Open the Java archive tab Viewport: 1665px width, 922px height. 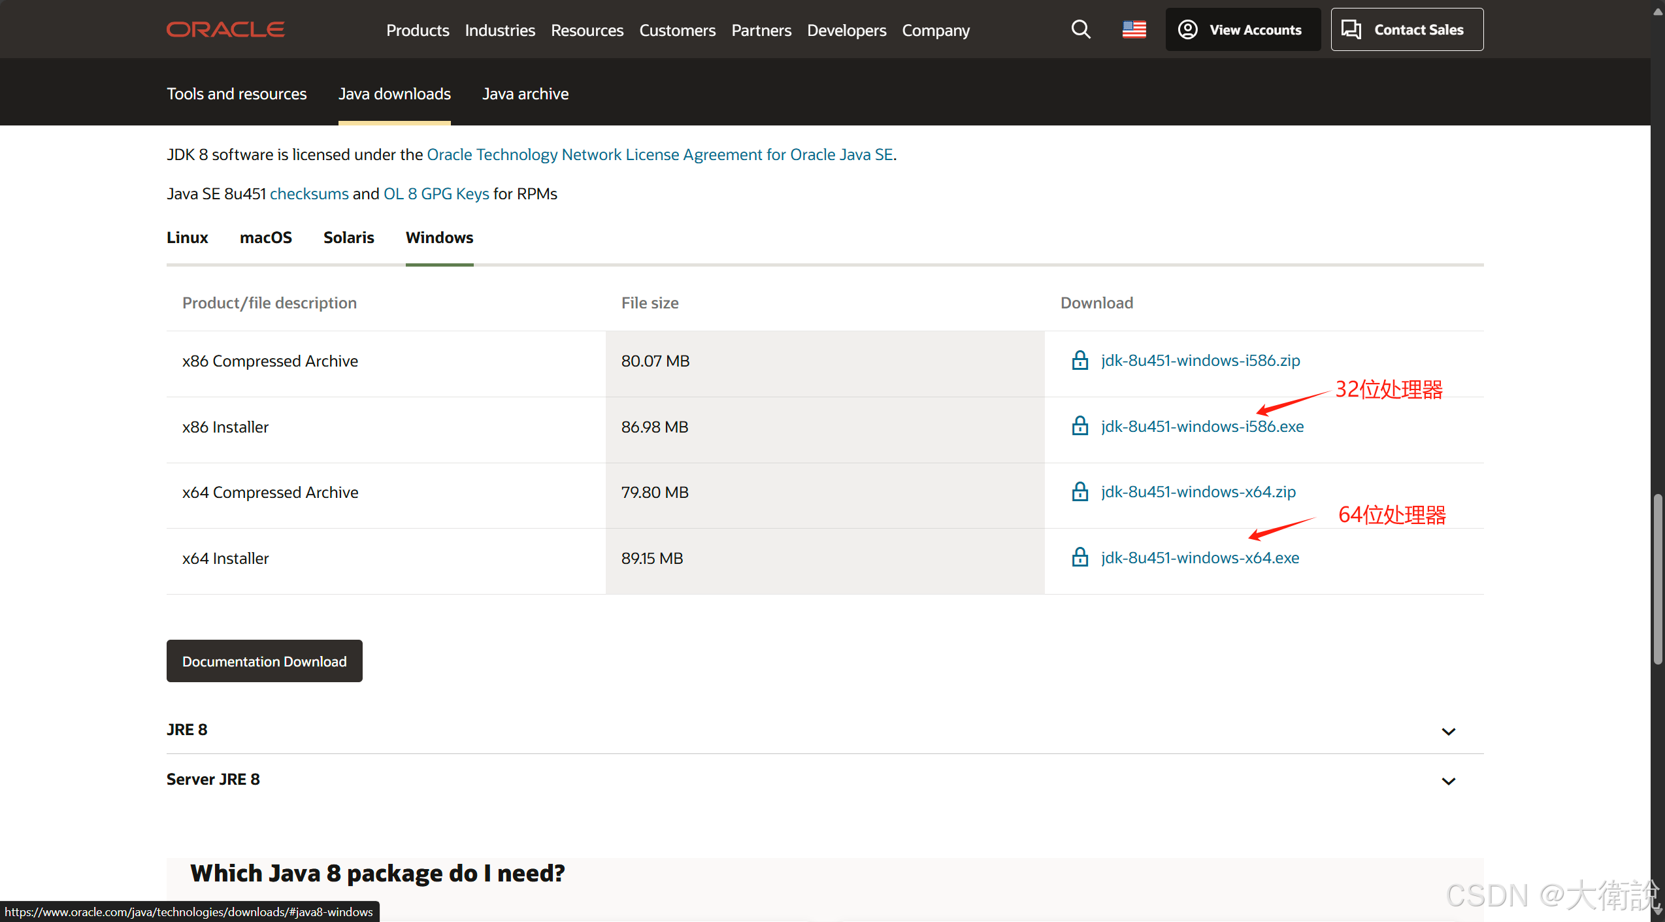coord(525,93)
